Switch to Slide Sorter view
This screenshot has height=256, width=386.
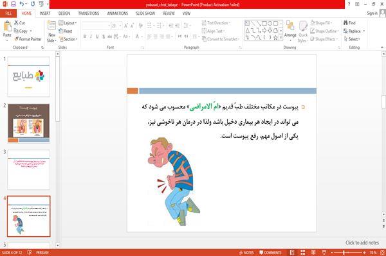(303, 253)
